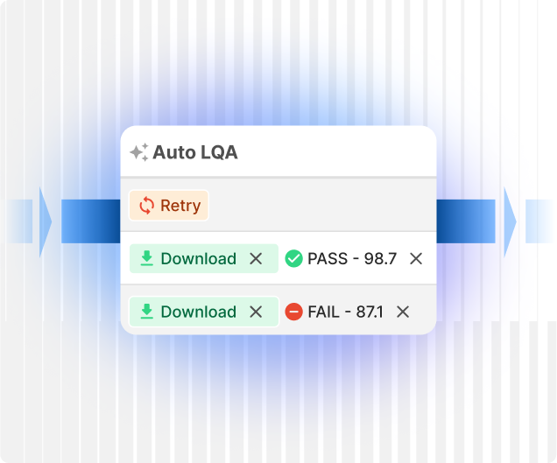This screenshot has width=557, height=463.
Task: Select the PASS - 98.7 score label
Action: click(x=352, y=258)
